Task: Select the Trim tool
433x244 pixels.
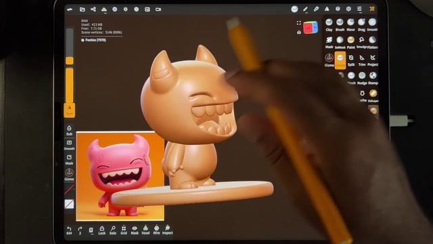Action: pyautogui.click(x=362, y=60)
